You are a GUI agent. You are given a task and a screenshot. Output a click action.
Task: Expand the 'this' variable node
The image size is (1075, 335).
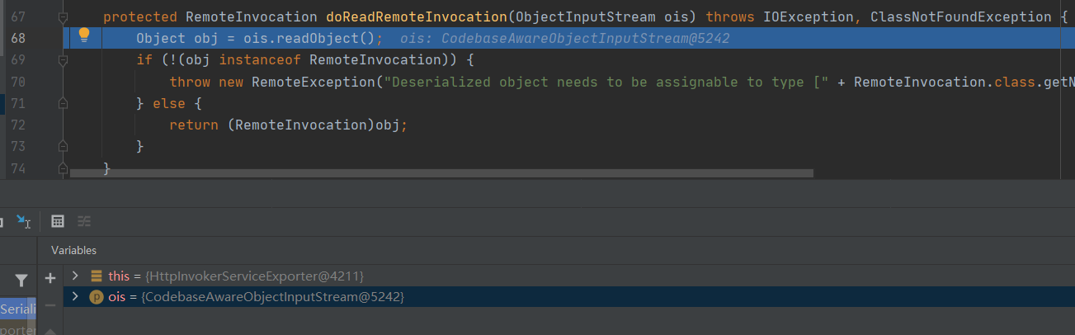(75, 276)
